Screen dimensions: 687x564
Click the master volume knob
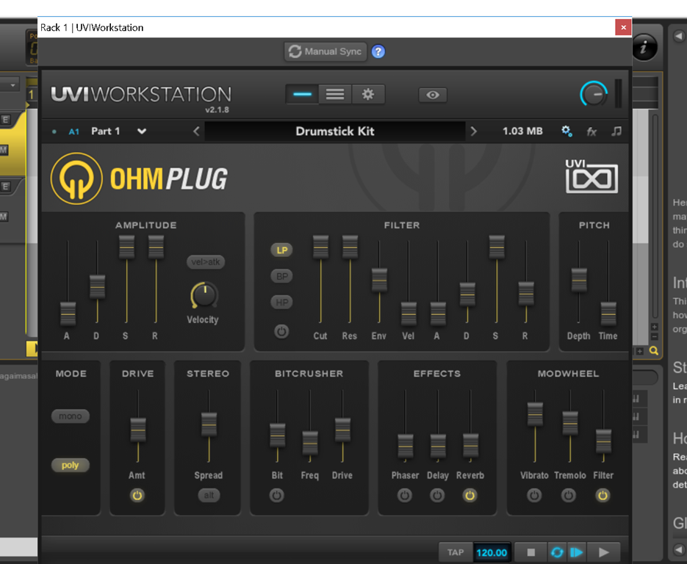point(594,94)
